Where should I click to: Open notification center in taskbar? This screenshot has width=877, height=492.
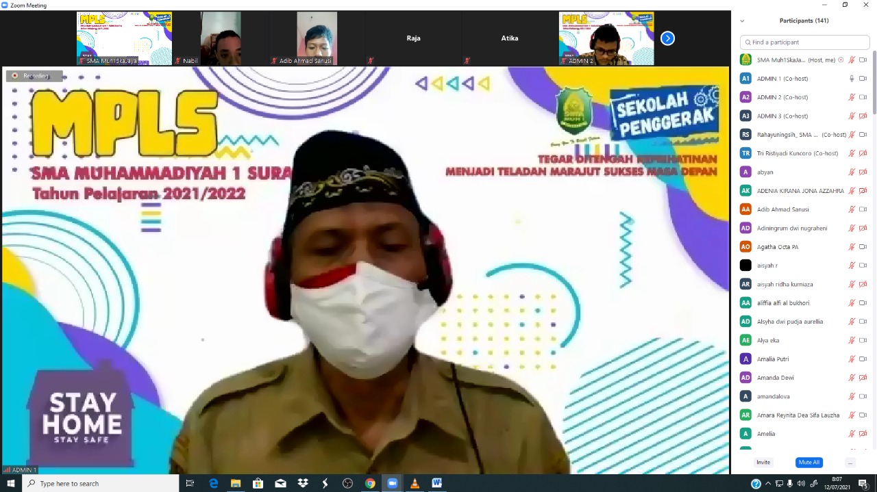863,483
